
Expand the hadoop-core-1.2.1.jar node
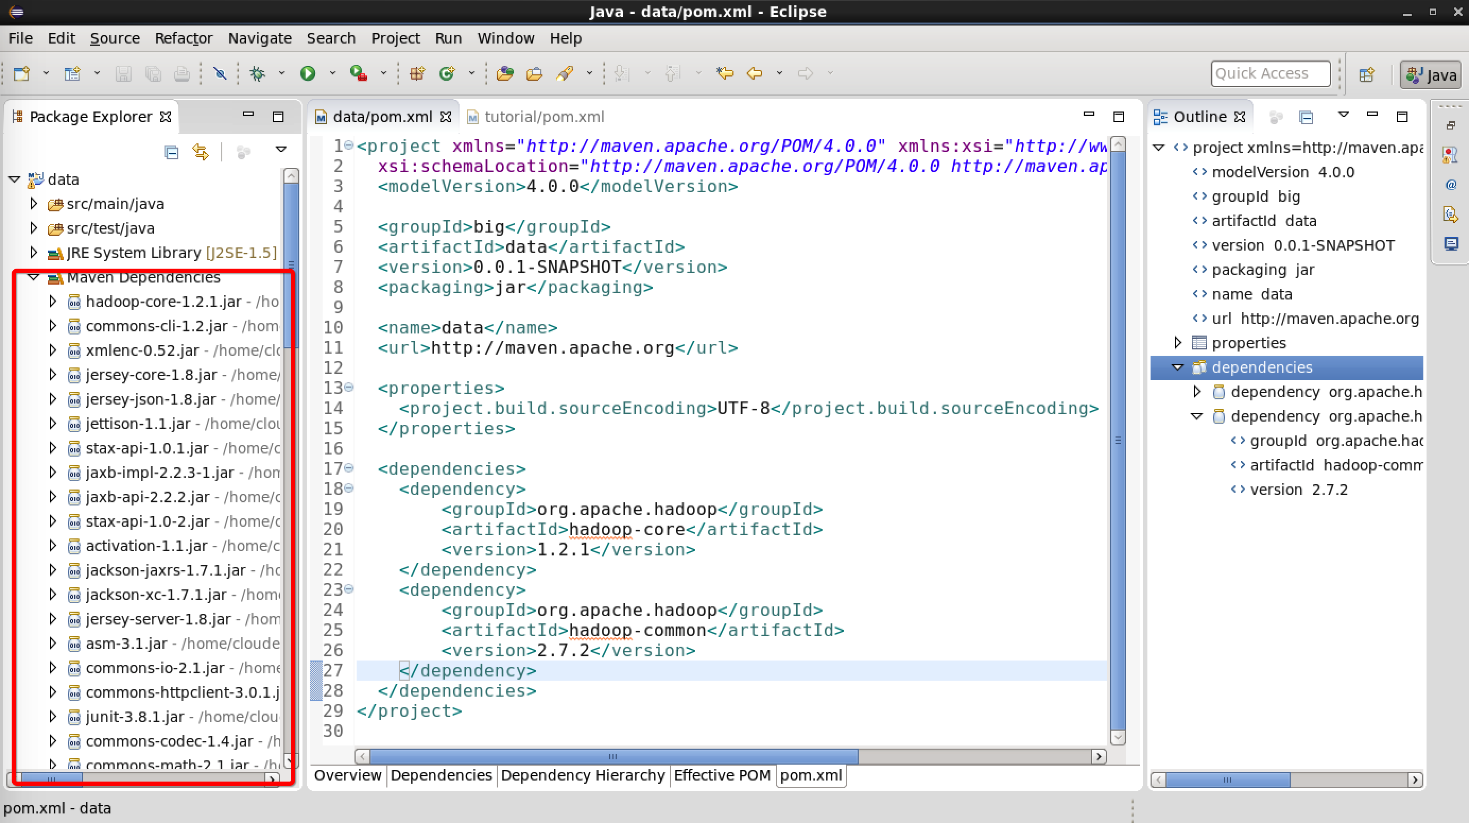(53, 302)
